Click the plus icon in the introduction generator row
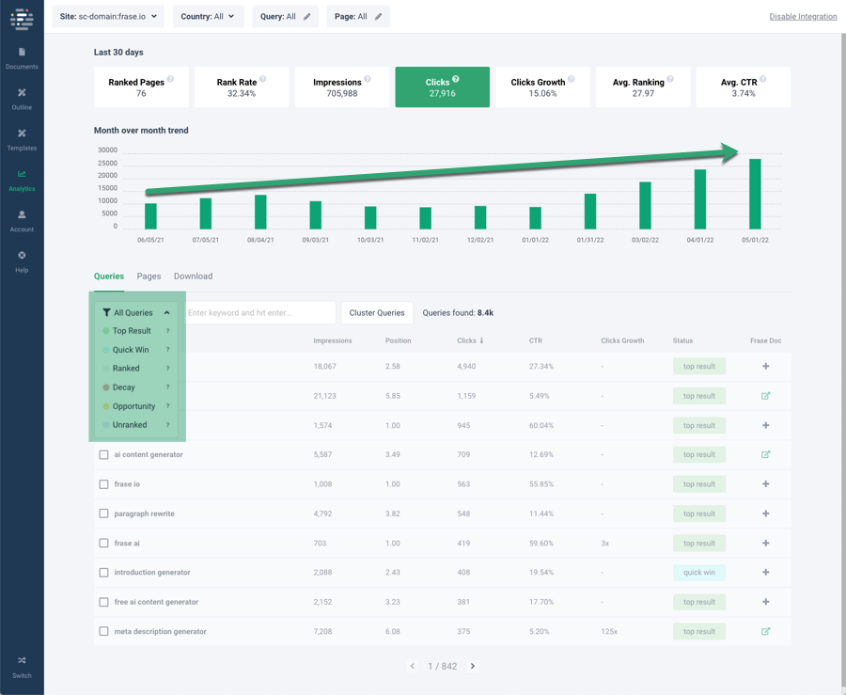 pos(765,572)
